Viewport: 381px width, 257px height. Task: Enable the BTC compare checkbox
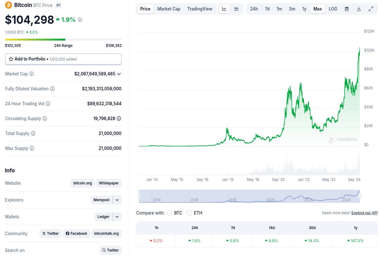pyautogui.click(x=169, y=213)
